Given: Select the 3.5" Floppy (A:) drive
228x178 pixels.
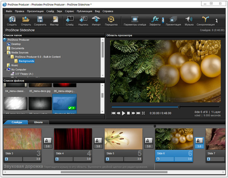Looking at the screenshot, I should (x=24, y=74).
